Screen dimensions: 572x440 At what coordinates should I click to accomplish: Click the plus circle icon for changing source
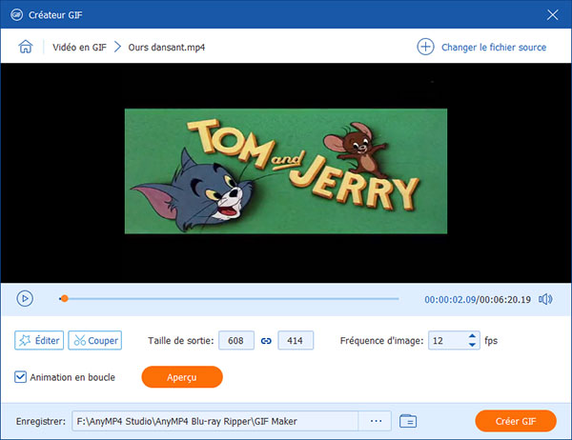(x=425, y=47)
